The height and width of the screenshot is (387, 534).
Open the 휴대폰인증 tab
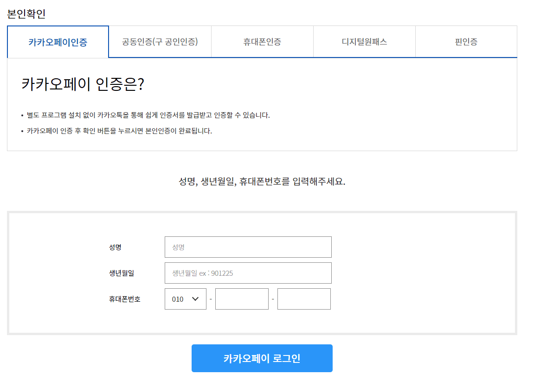pos(262,42)
